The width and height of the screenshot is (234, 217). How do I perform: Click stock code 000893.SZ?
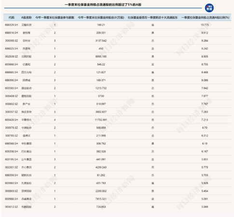[x=12, y=191]
